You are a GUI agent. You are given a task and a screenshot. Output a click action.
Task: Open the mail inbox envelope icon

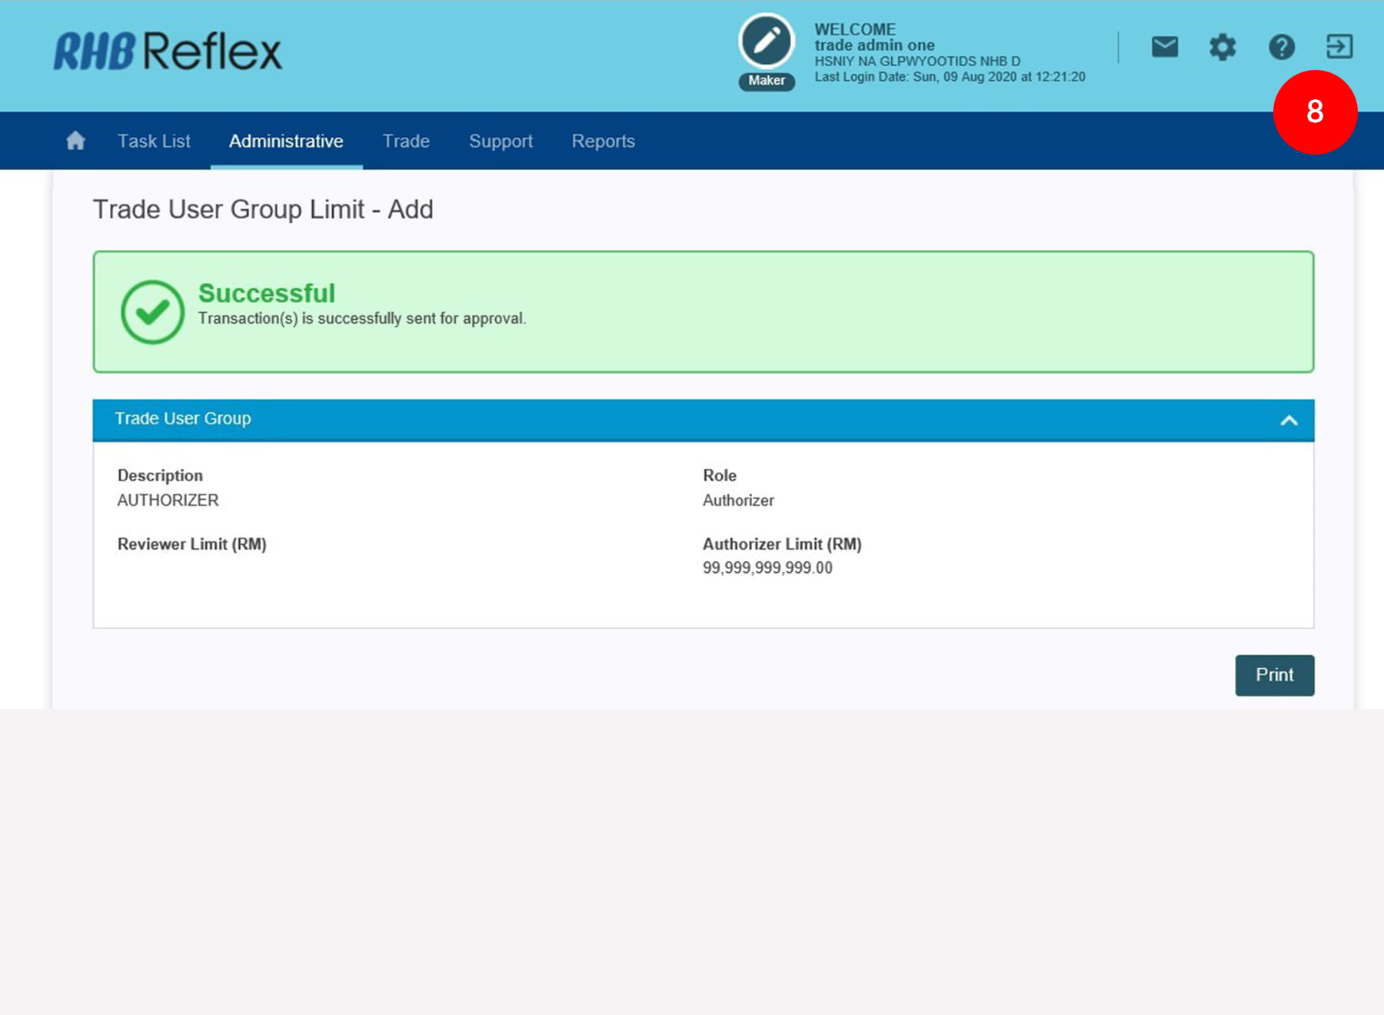coord(1164,47)
